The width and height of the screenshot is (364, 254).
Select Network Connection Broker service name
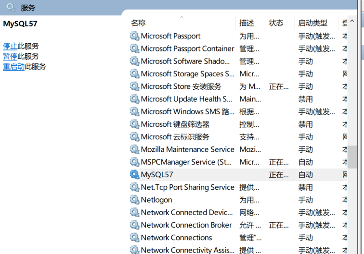pos(186,225)
